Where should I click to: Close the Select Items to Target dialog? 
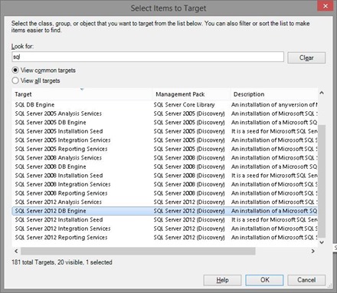point(326,6)
